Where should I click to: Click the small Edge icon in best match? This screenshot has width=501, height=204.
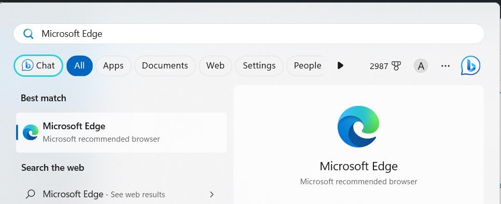click(x=31, y=132)
